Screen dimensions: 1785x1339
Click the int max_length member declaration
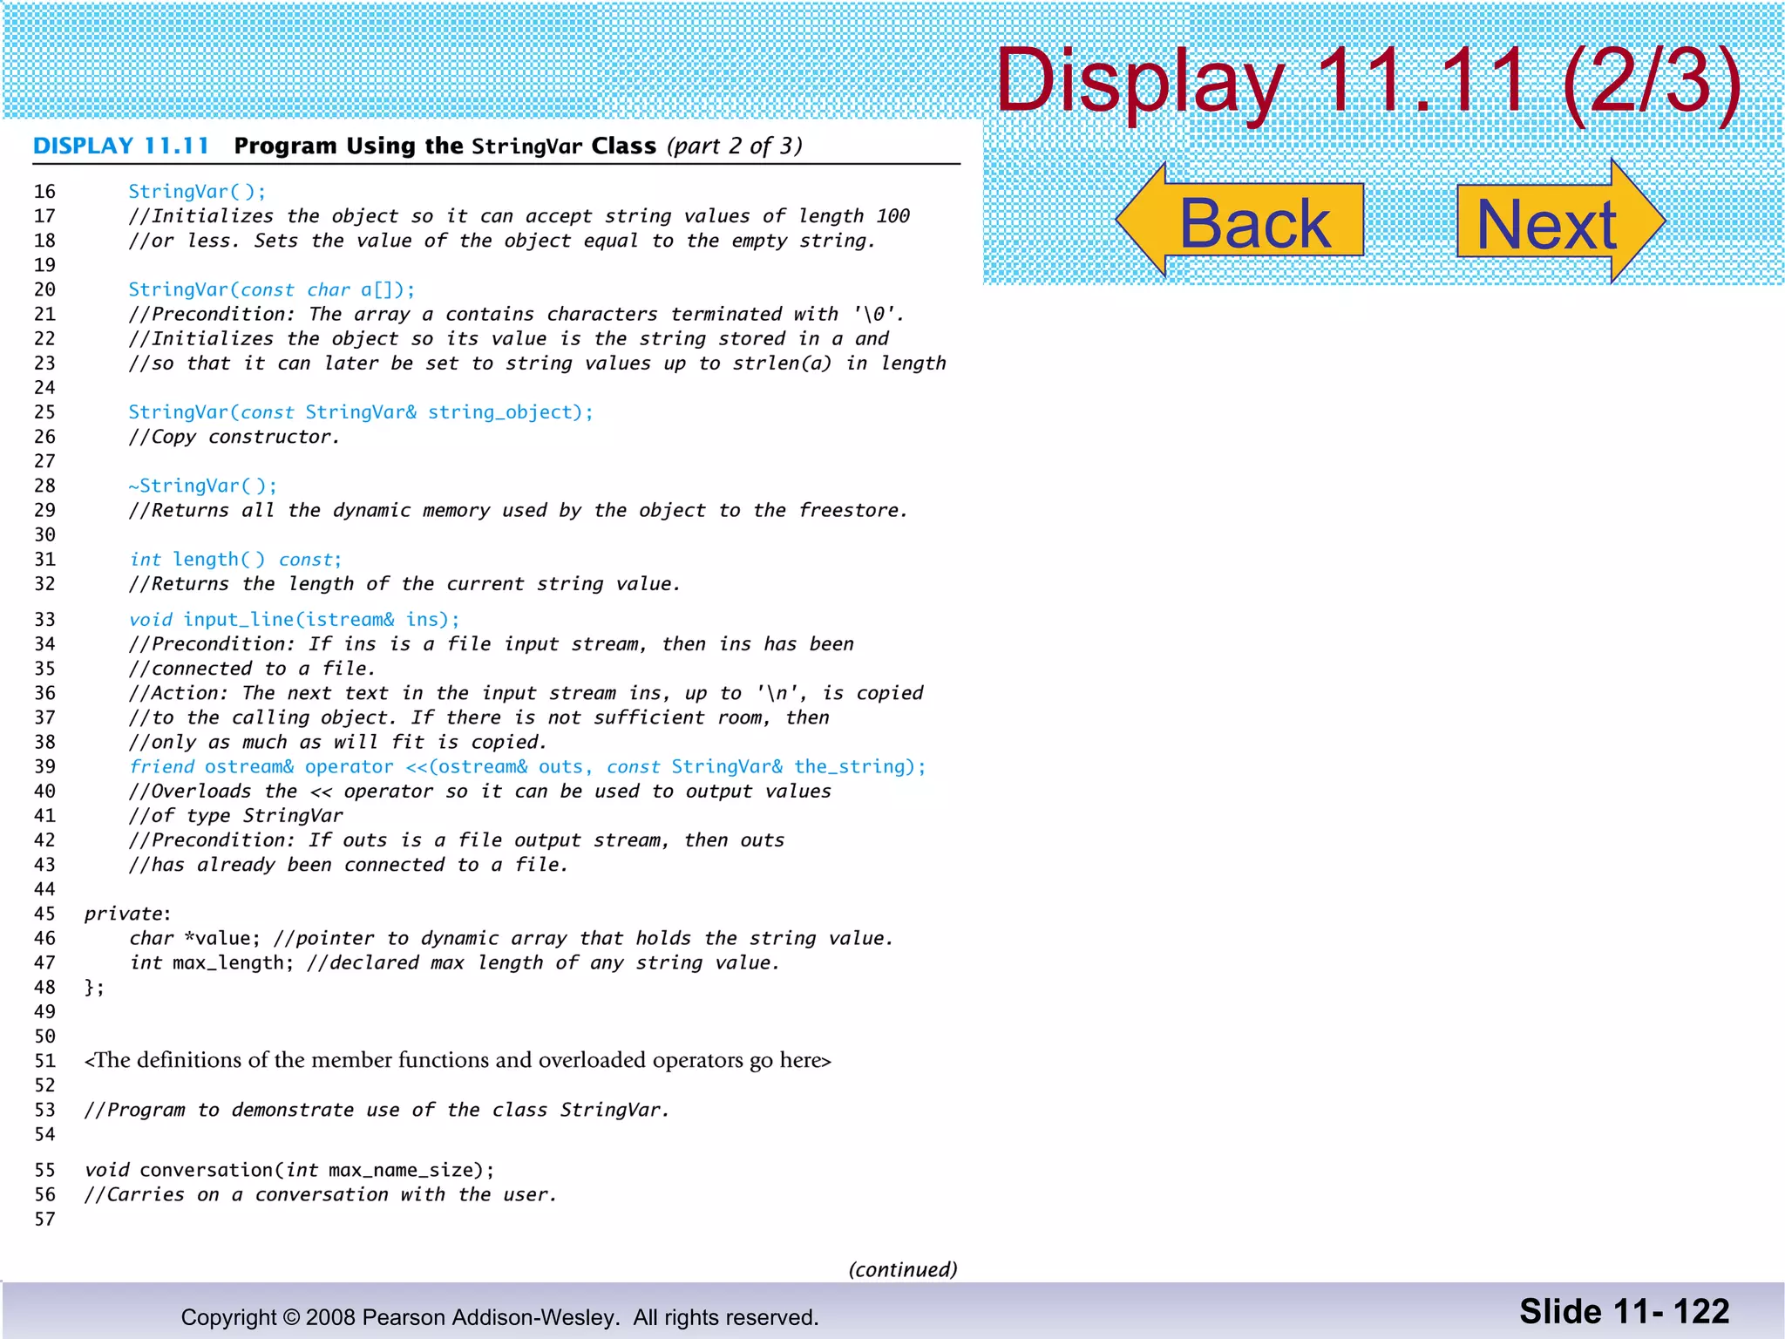click(211, 962)
